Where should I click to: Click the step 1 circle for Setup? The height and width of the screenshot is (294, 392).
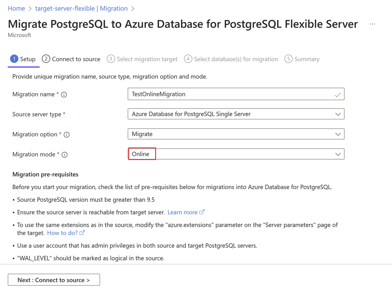[14, 59]
